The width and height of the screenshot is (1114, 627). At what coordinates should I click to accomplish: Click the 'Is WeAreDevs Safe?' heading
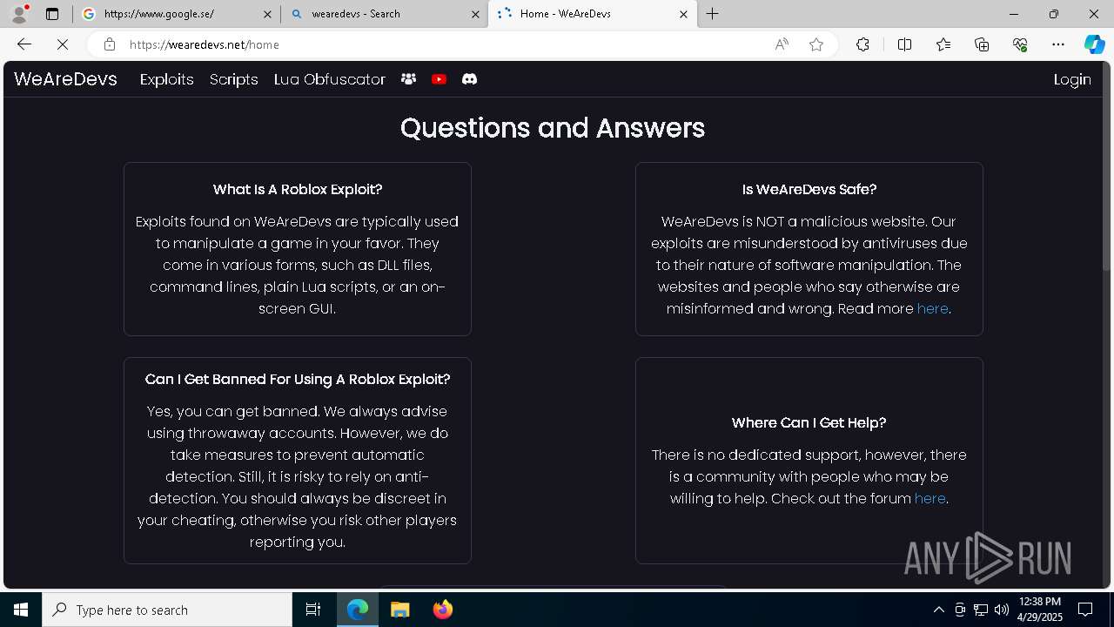point(809,189)
